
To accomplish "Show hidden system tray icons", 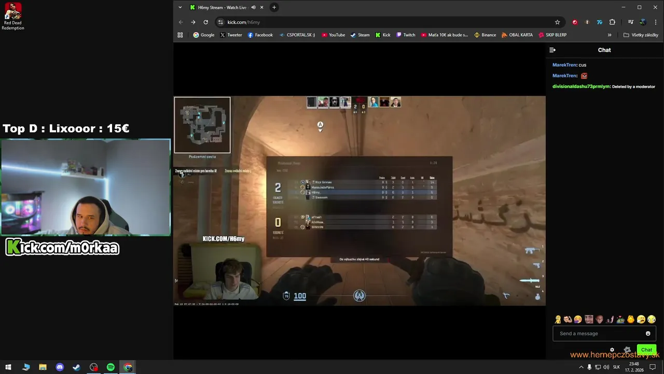I will click(x=581, y=367).
